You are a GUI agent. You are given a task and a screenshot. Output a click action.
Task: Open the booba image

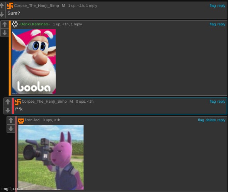coord(34,62)
